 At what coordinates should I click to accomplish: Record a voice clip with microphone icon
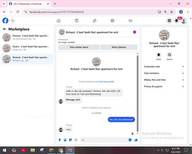(x=60, y=140)
